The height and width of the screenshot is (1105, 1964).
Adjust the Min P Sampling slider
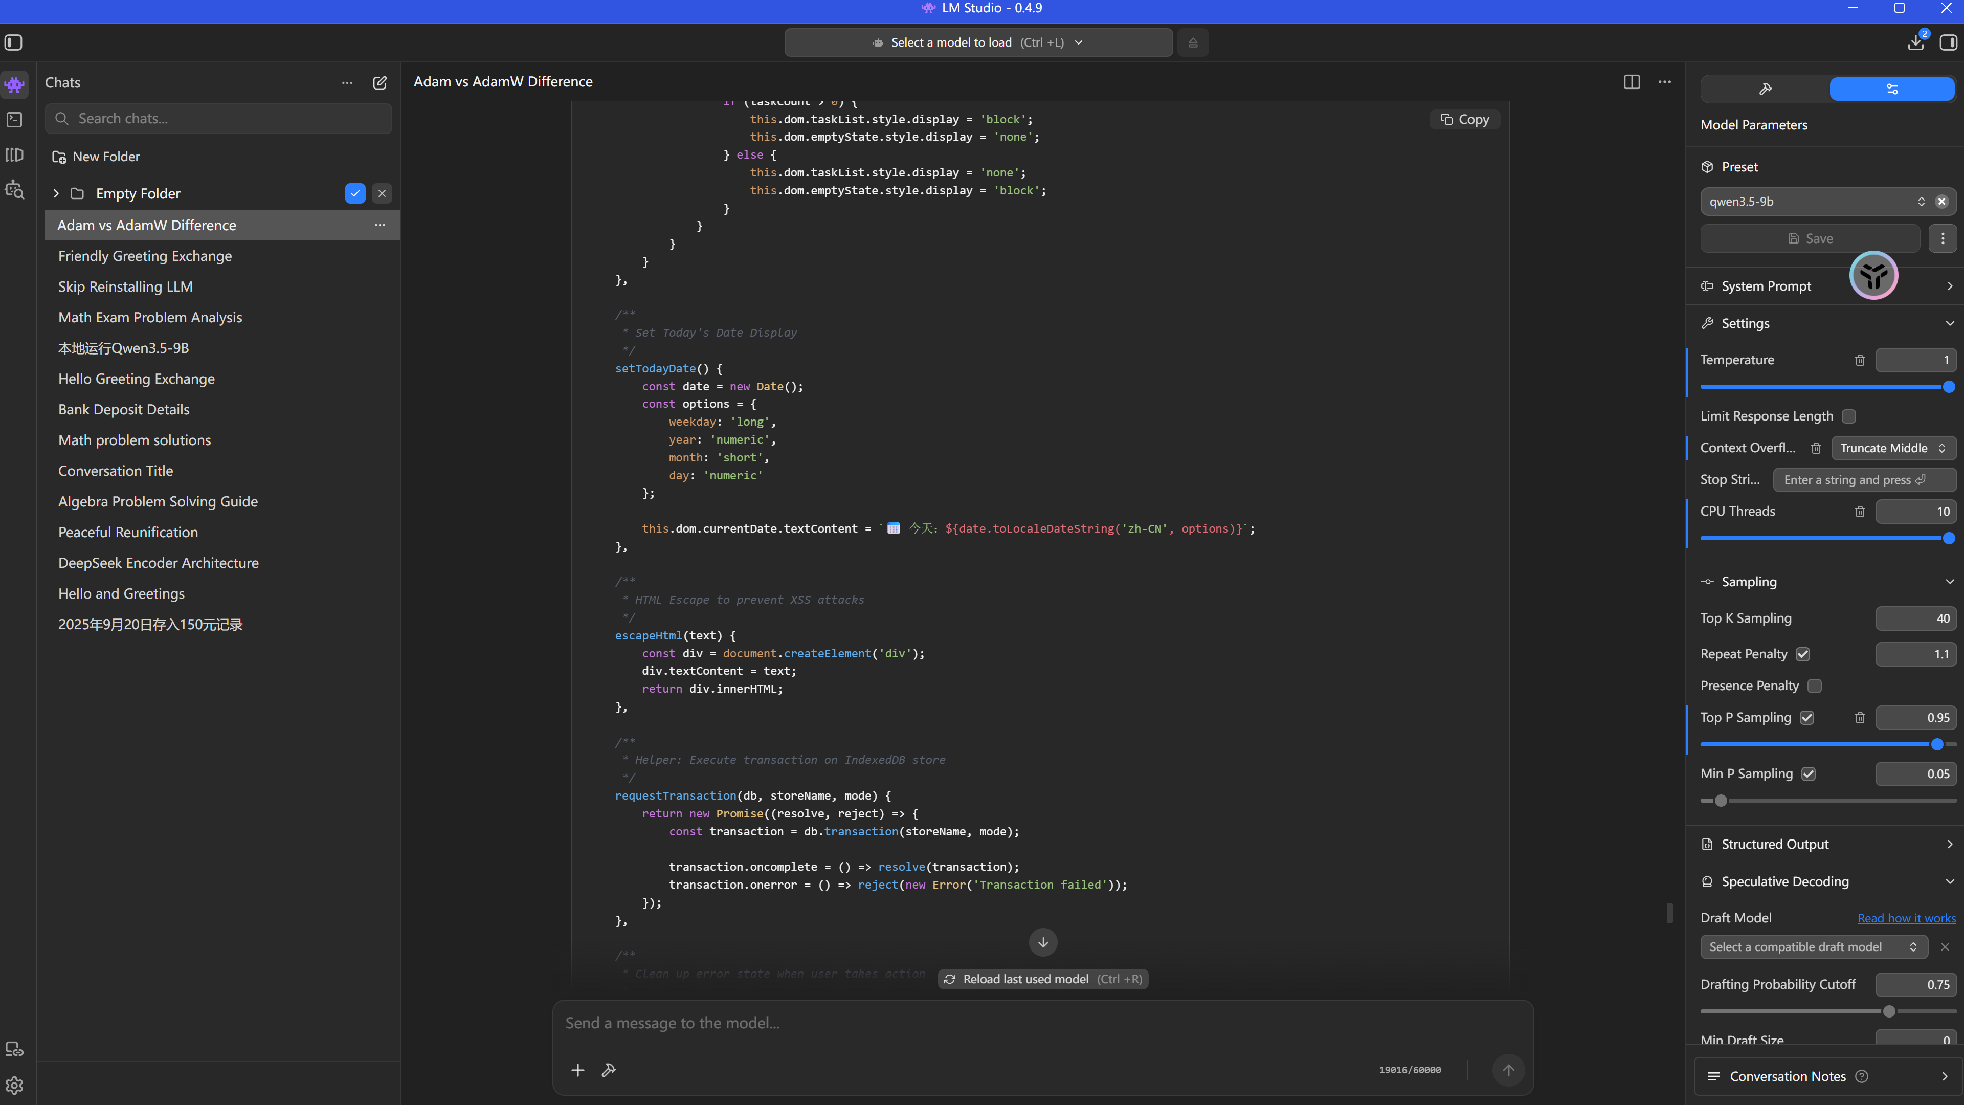tap(1828, 801)
